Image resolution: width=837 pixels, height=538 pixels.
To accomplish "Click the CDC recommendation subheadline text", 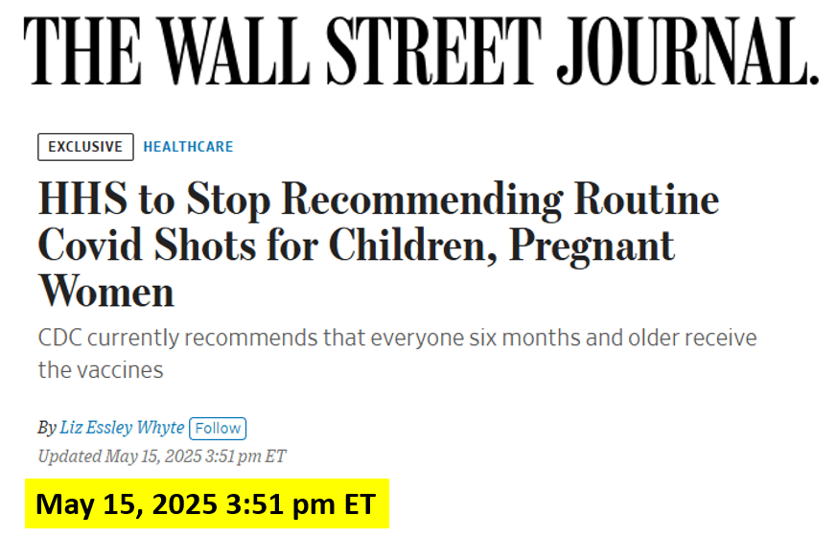I will click(x=397, y=354).
